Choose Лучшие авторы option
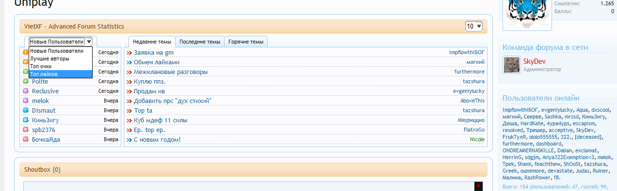Image resolution: width=617 pixels, height=191 pixels. (60, 59)
